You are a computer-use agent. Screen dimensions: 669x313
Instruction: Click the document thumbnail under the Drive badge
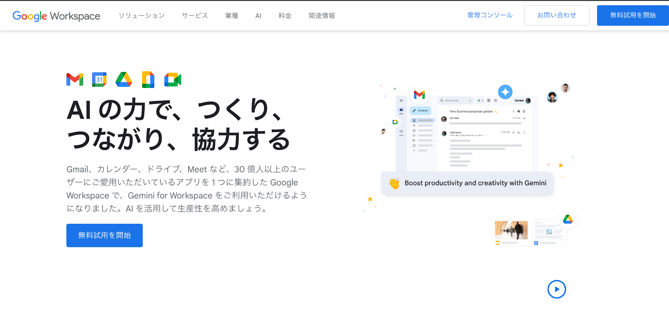coord(550,233)
